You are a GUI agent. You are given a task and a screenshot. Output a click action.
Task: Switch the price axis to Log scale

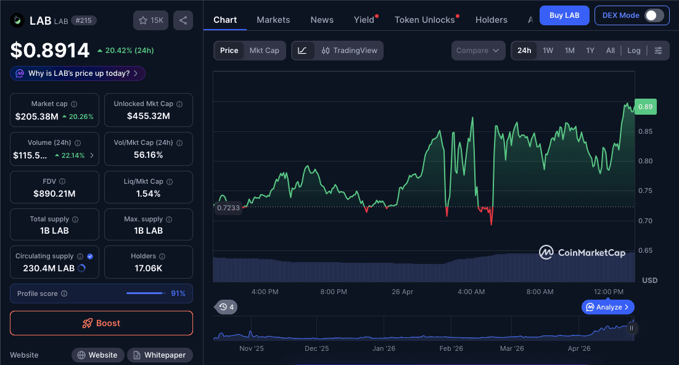tap(633, 51)
